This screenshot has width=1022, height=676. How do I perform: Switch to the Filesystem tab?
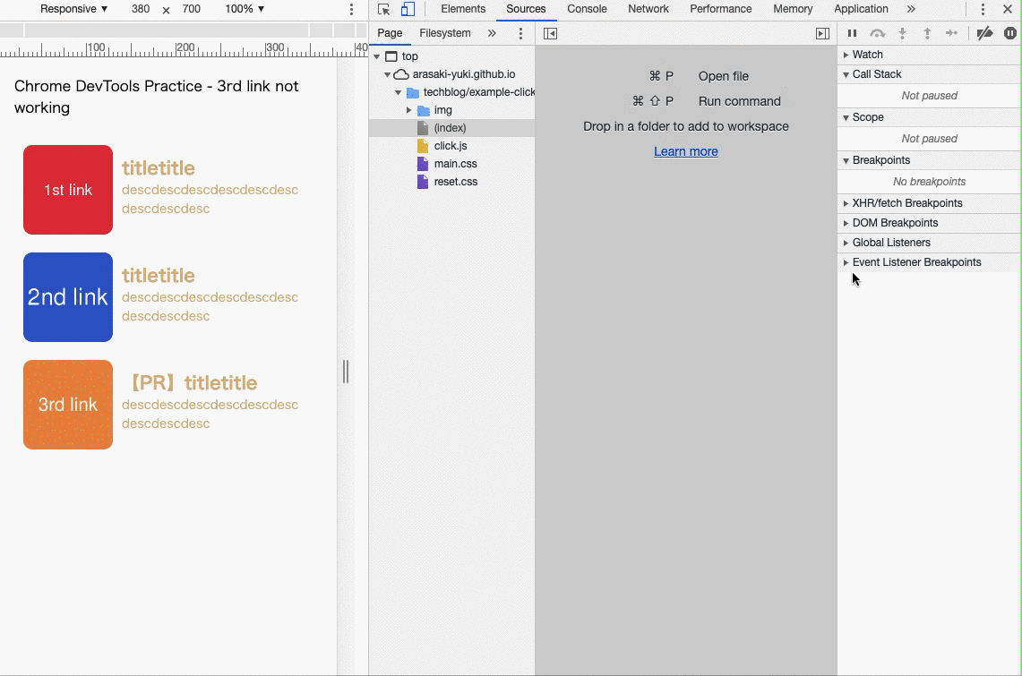(x=444, y=33)
